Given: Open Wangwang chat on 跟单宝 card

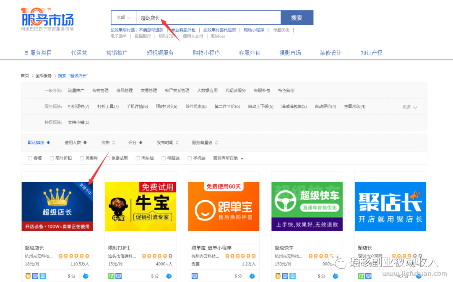Looking at the screenshot, I should pos(252,276).
